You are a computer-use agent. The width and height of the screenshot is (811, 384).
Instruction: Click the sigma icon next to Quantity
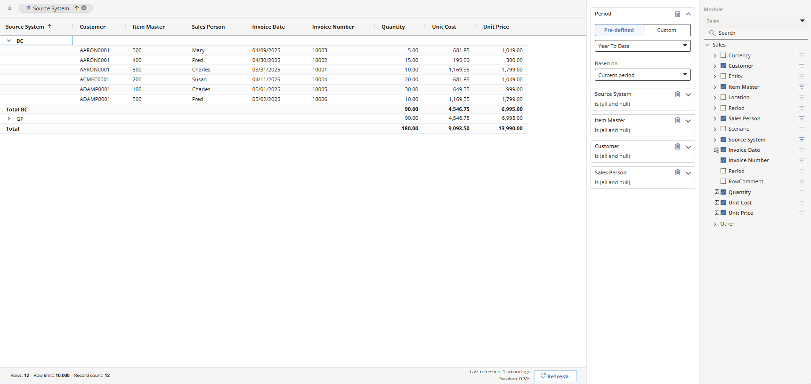point(717,192)
